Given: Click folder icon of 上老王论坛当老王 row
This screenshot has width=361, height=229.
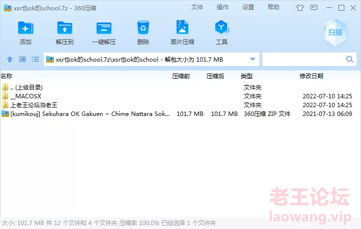Looking at the screenshot, I should 5,105.
